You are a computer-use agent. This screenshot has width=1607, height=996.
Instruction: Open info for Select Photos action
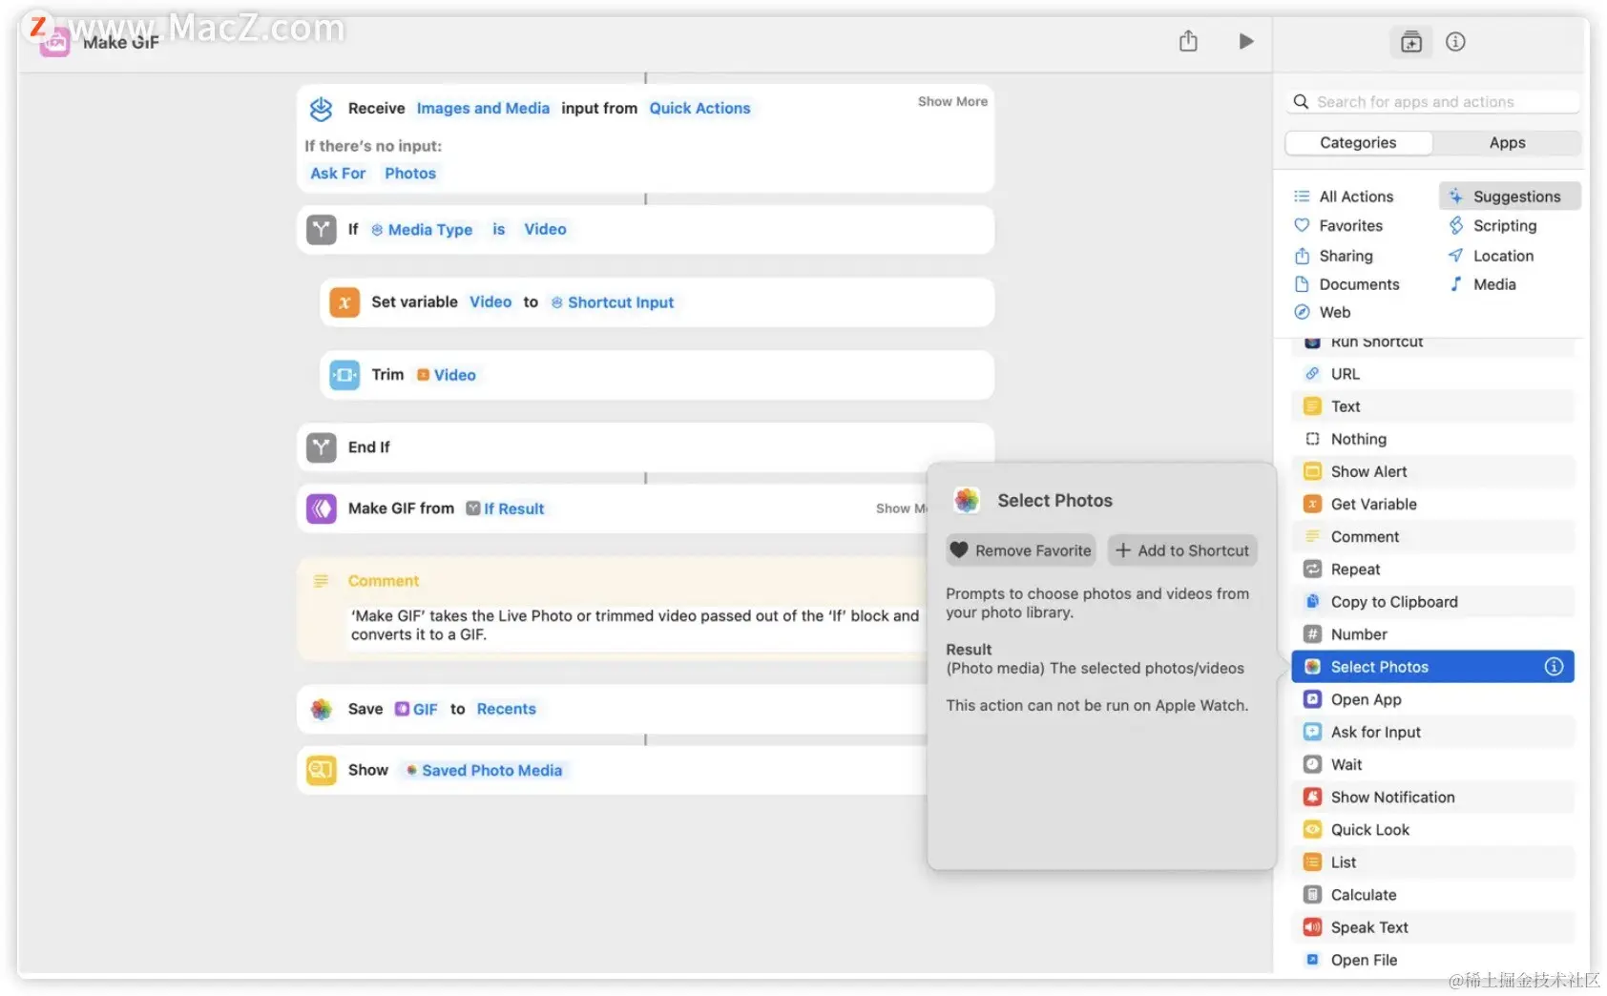(x=1554, y=667)
